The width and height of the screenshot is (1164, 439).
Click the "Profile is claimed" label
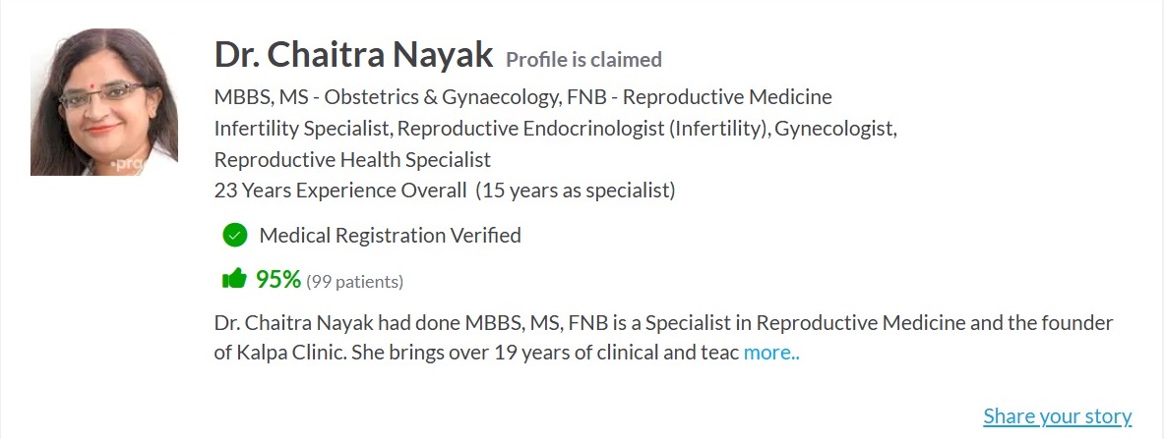pyautogui.click(x=583, y=60)
